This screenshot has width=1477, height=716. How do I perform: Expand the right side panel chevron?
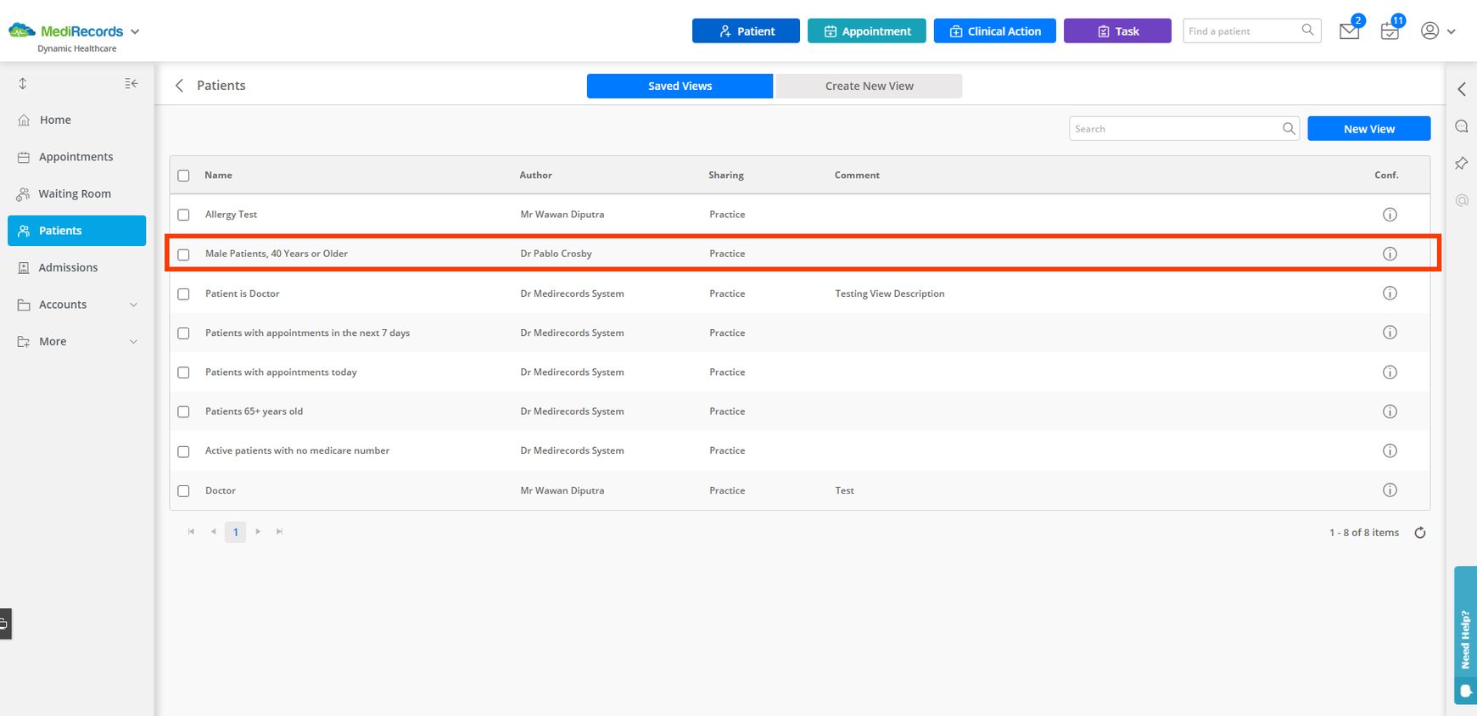click(1462, 89)
